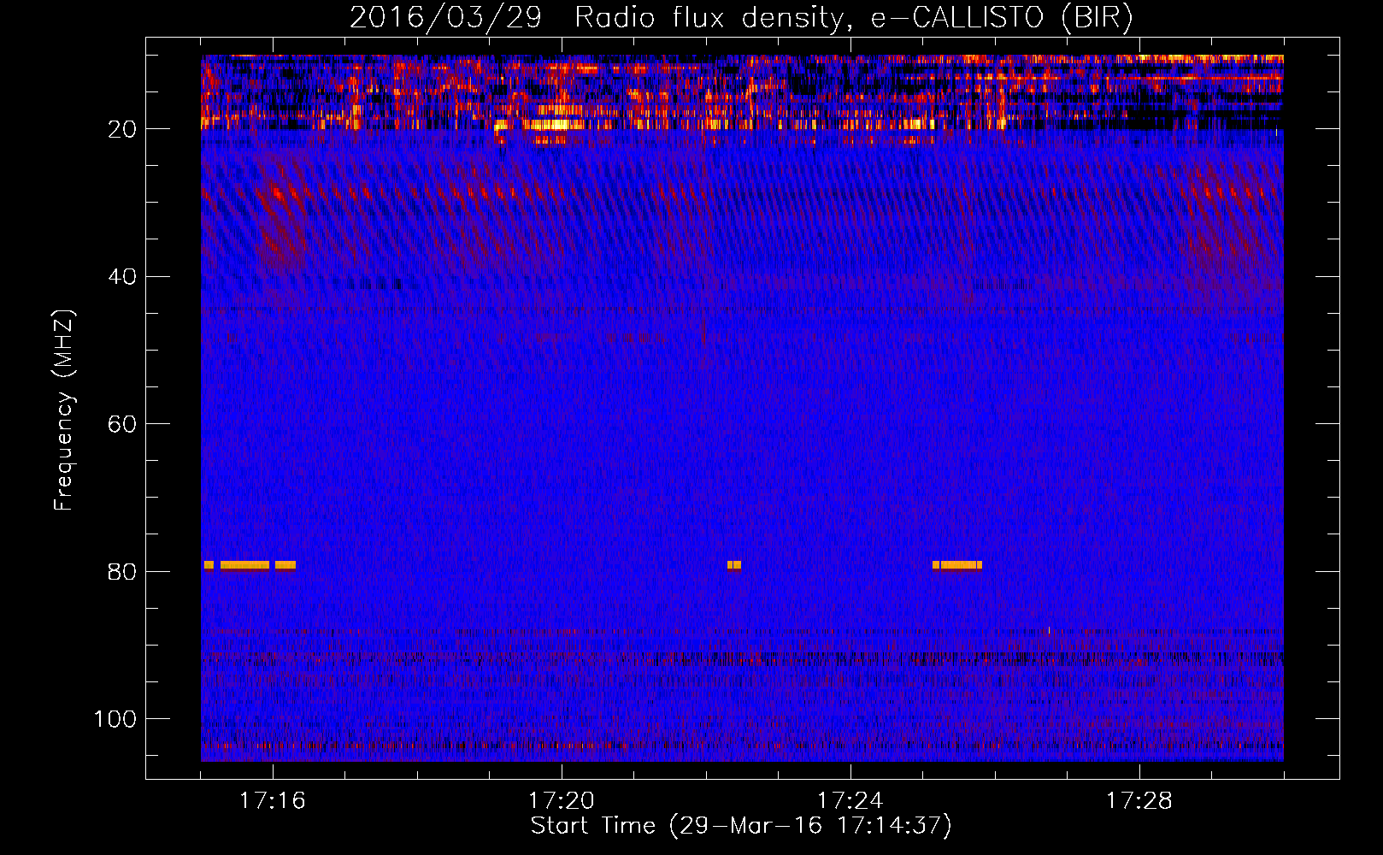This screenshot has width=1383, height=855.
Task: Click the 80 MHz frequency tick label
Action: (122, 572)
